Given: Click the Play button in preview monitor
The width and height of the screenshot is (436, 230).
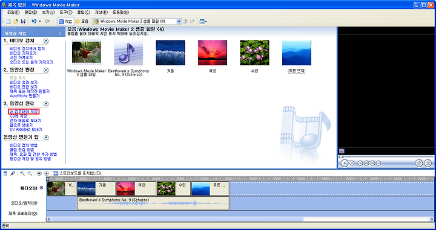Looking at the screenshot, I should [x=345, y=163].
